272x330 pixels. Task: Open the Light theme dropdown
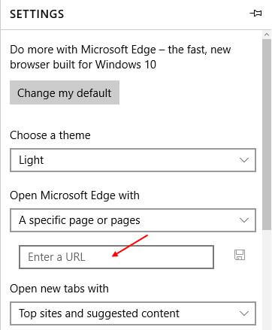pyautogui.click(x=133, y=160)
